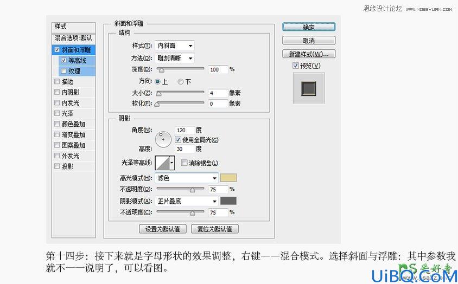Click the highlight opacity field 不透明度(O)

click(218, 190)
